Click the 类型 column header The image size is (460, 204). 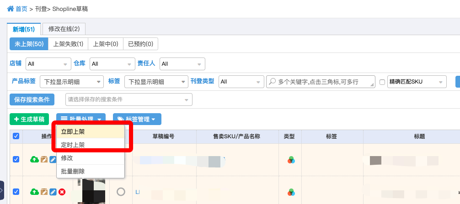289,136
